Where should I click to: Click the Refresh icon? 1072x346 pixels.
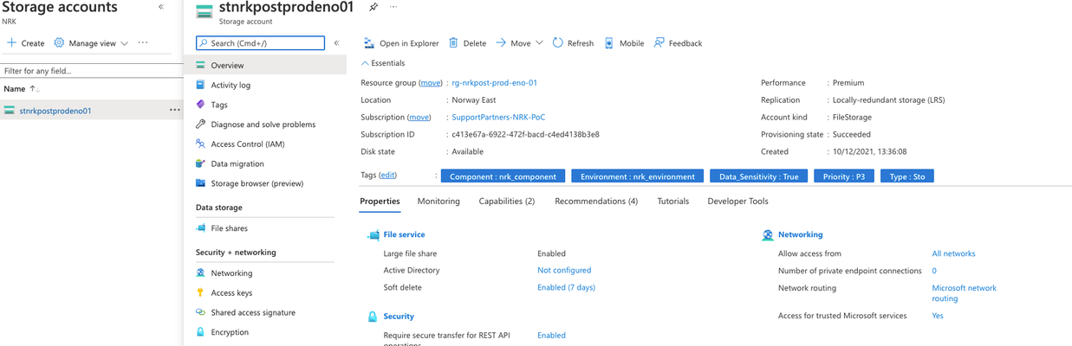click(557, 42)
